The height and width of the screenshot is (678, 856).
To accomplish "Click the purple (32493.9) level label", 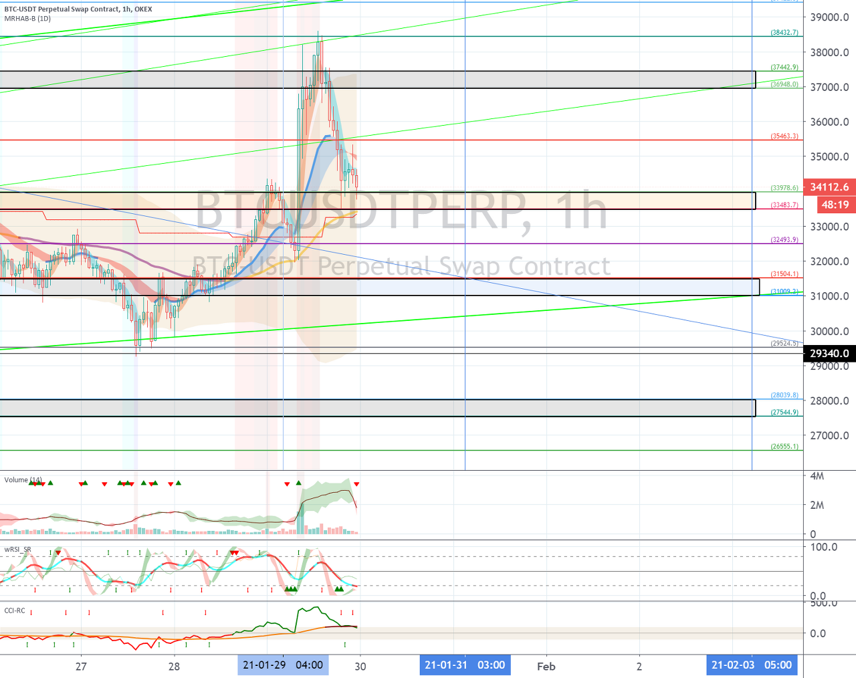I will coord(784,239).
